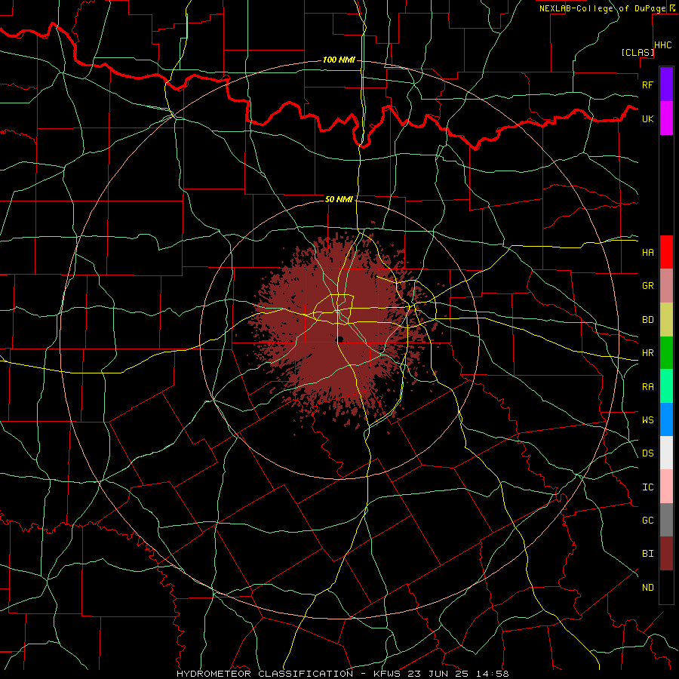679x679 pixels.
Task: Click the DS legend label
Action: point(647,453)
